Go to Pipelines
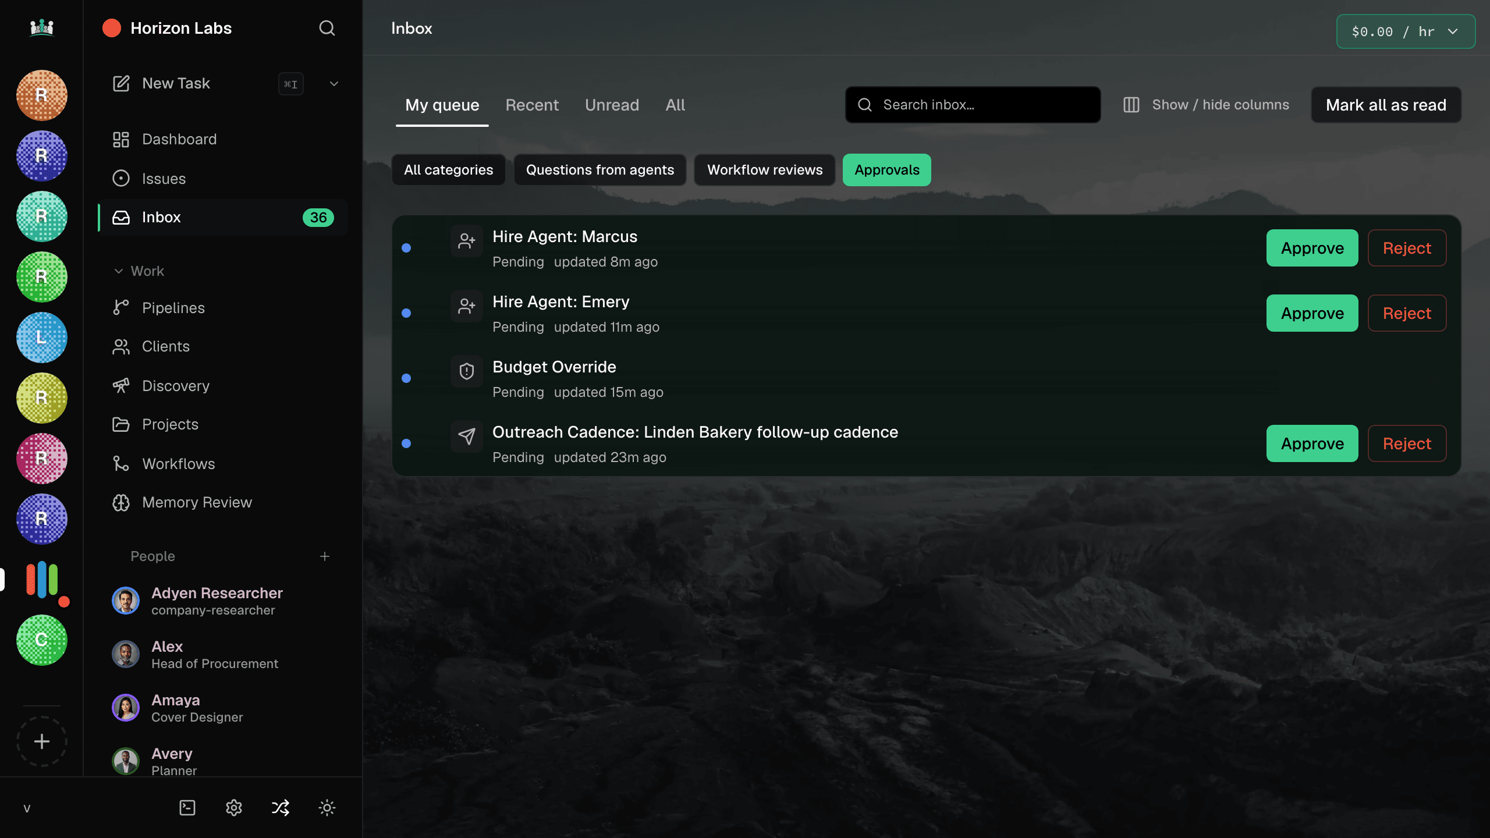 (223, 307)
